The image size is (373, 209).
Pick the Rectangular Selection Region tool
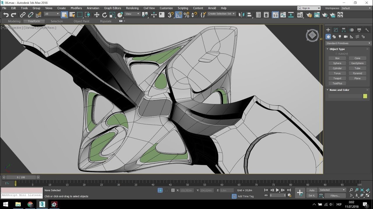coord(80,15)
